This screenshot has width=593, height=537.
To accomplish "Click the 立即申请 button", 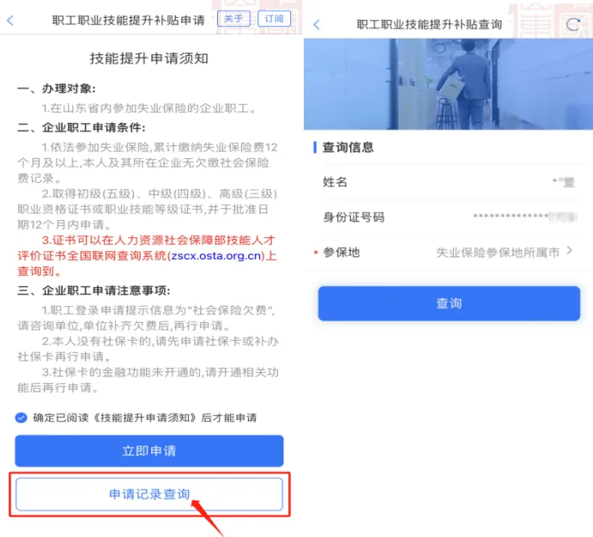I will (149, 451).
